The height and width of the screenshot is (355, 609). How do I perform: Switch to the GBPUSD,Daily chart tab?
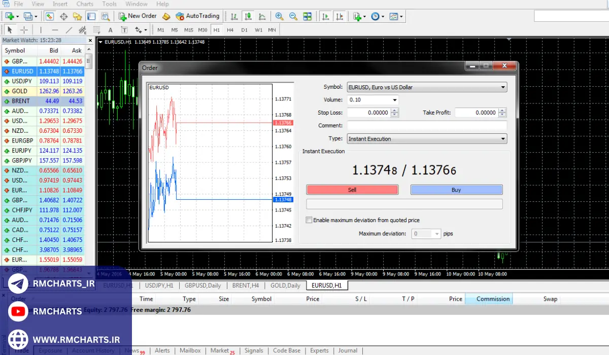(x=202, y=286)
